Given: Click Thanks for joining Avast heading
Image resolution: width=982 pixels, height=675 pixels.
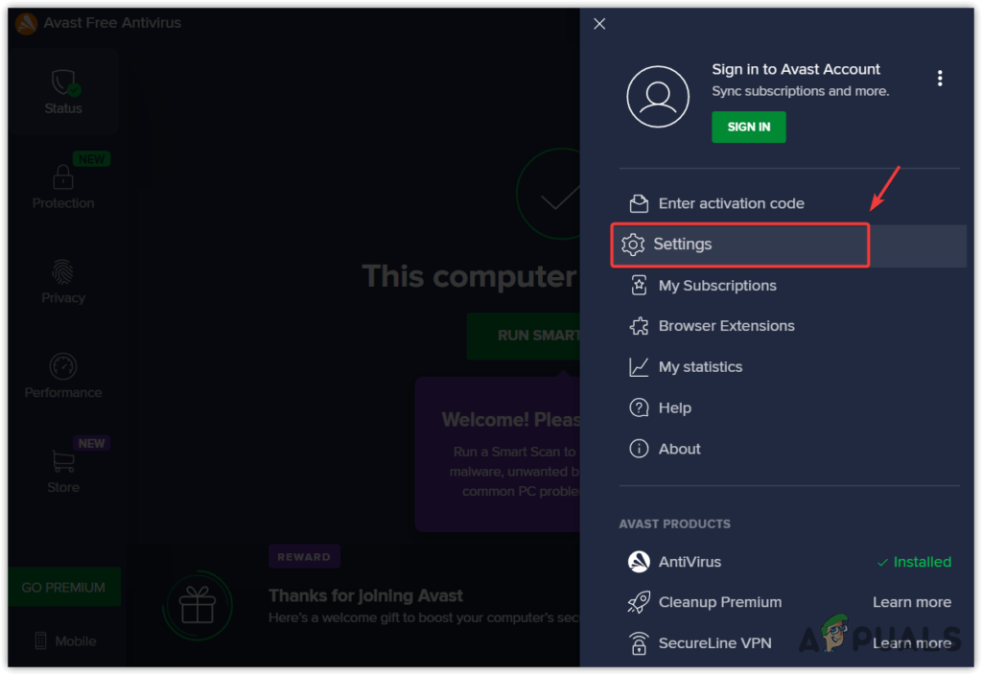Looking at the screenshot, I should tap(365, 595).
